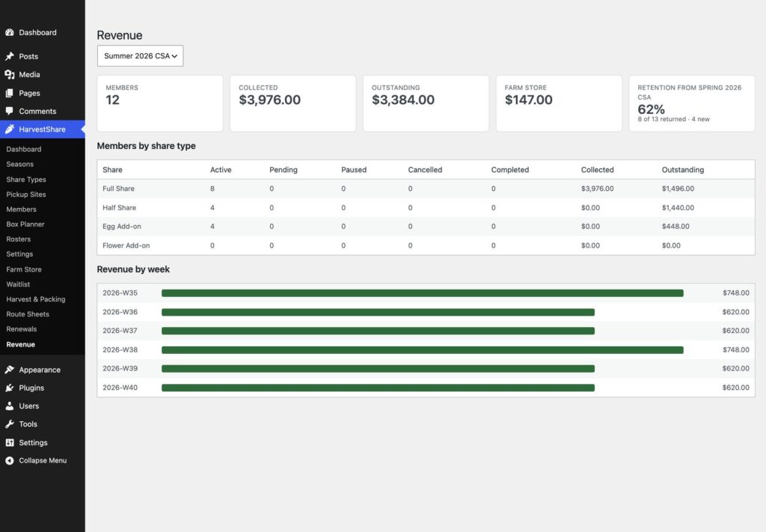
Task: Click Collapse Menu label
Action: [43, 461]
